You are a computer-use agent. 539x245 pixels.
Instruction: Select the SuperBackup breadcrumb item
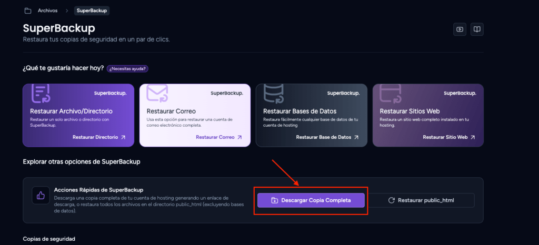92,11
